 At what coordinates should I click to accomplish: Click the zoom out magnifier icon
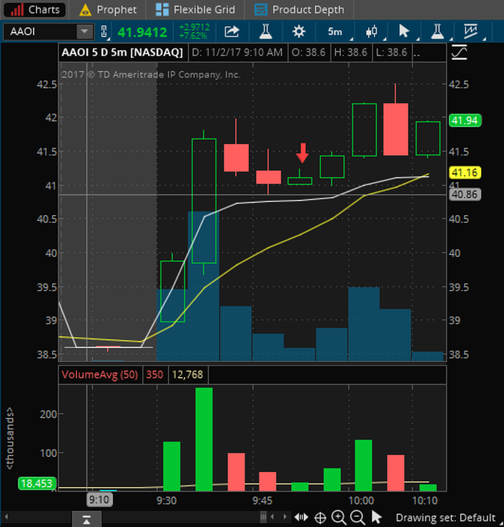pyautogui.click(x=357, y=517)
